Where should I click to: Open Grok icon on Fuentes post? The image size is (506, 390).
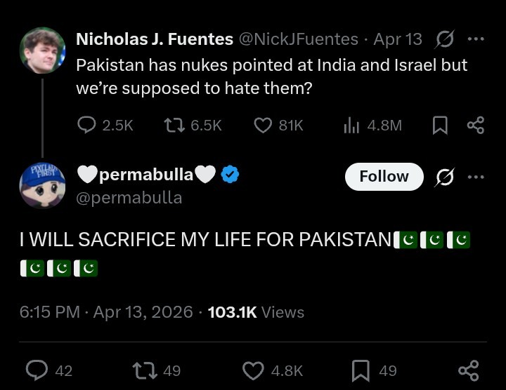(x=444, y=39)
